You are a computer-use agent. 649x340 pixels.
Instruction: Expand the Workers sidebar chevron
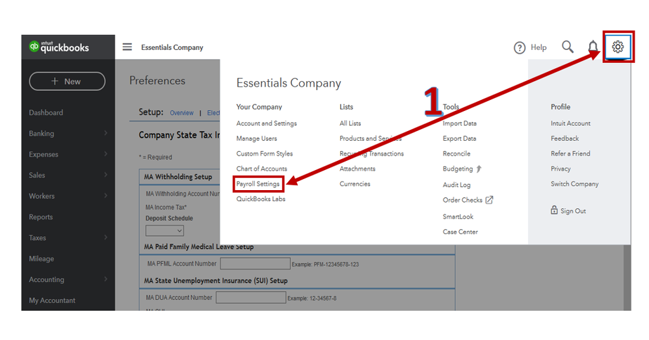[x=105, y=195]
